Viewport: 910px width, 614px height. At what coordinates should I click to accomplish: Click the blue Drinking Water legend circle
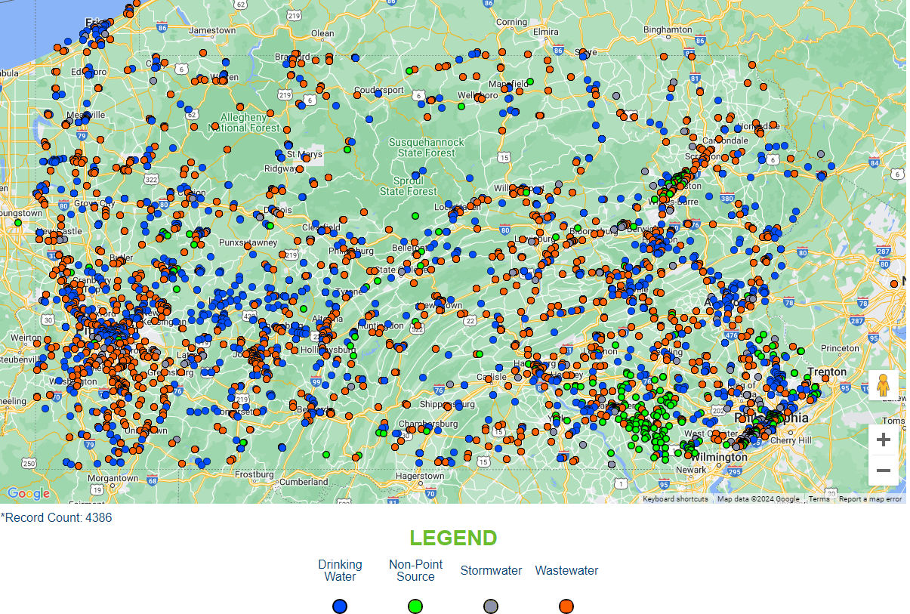click(340, 606)
